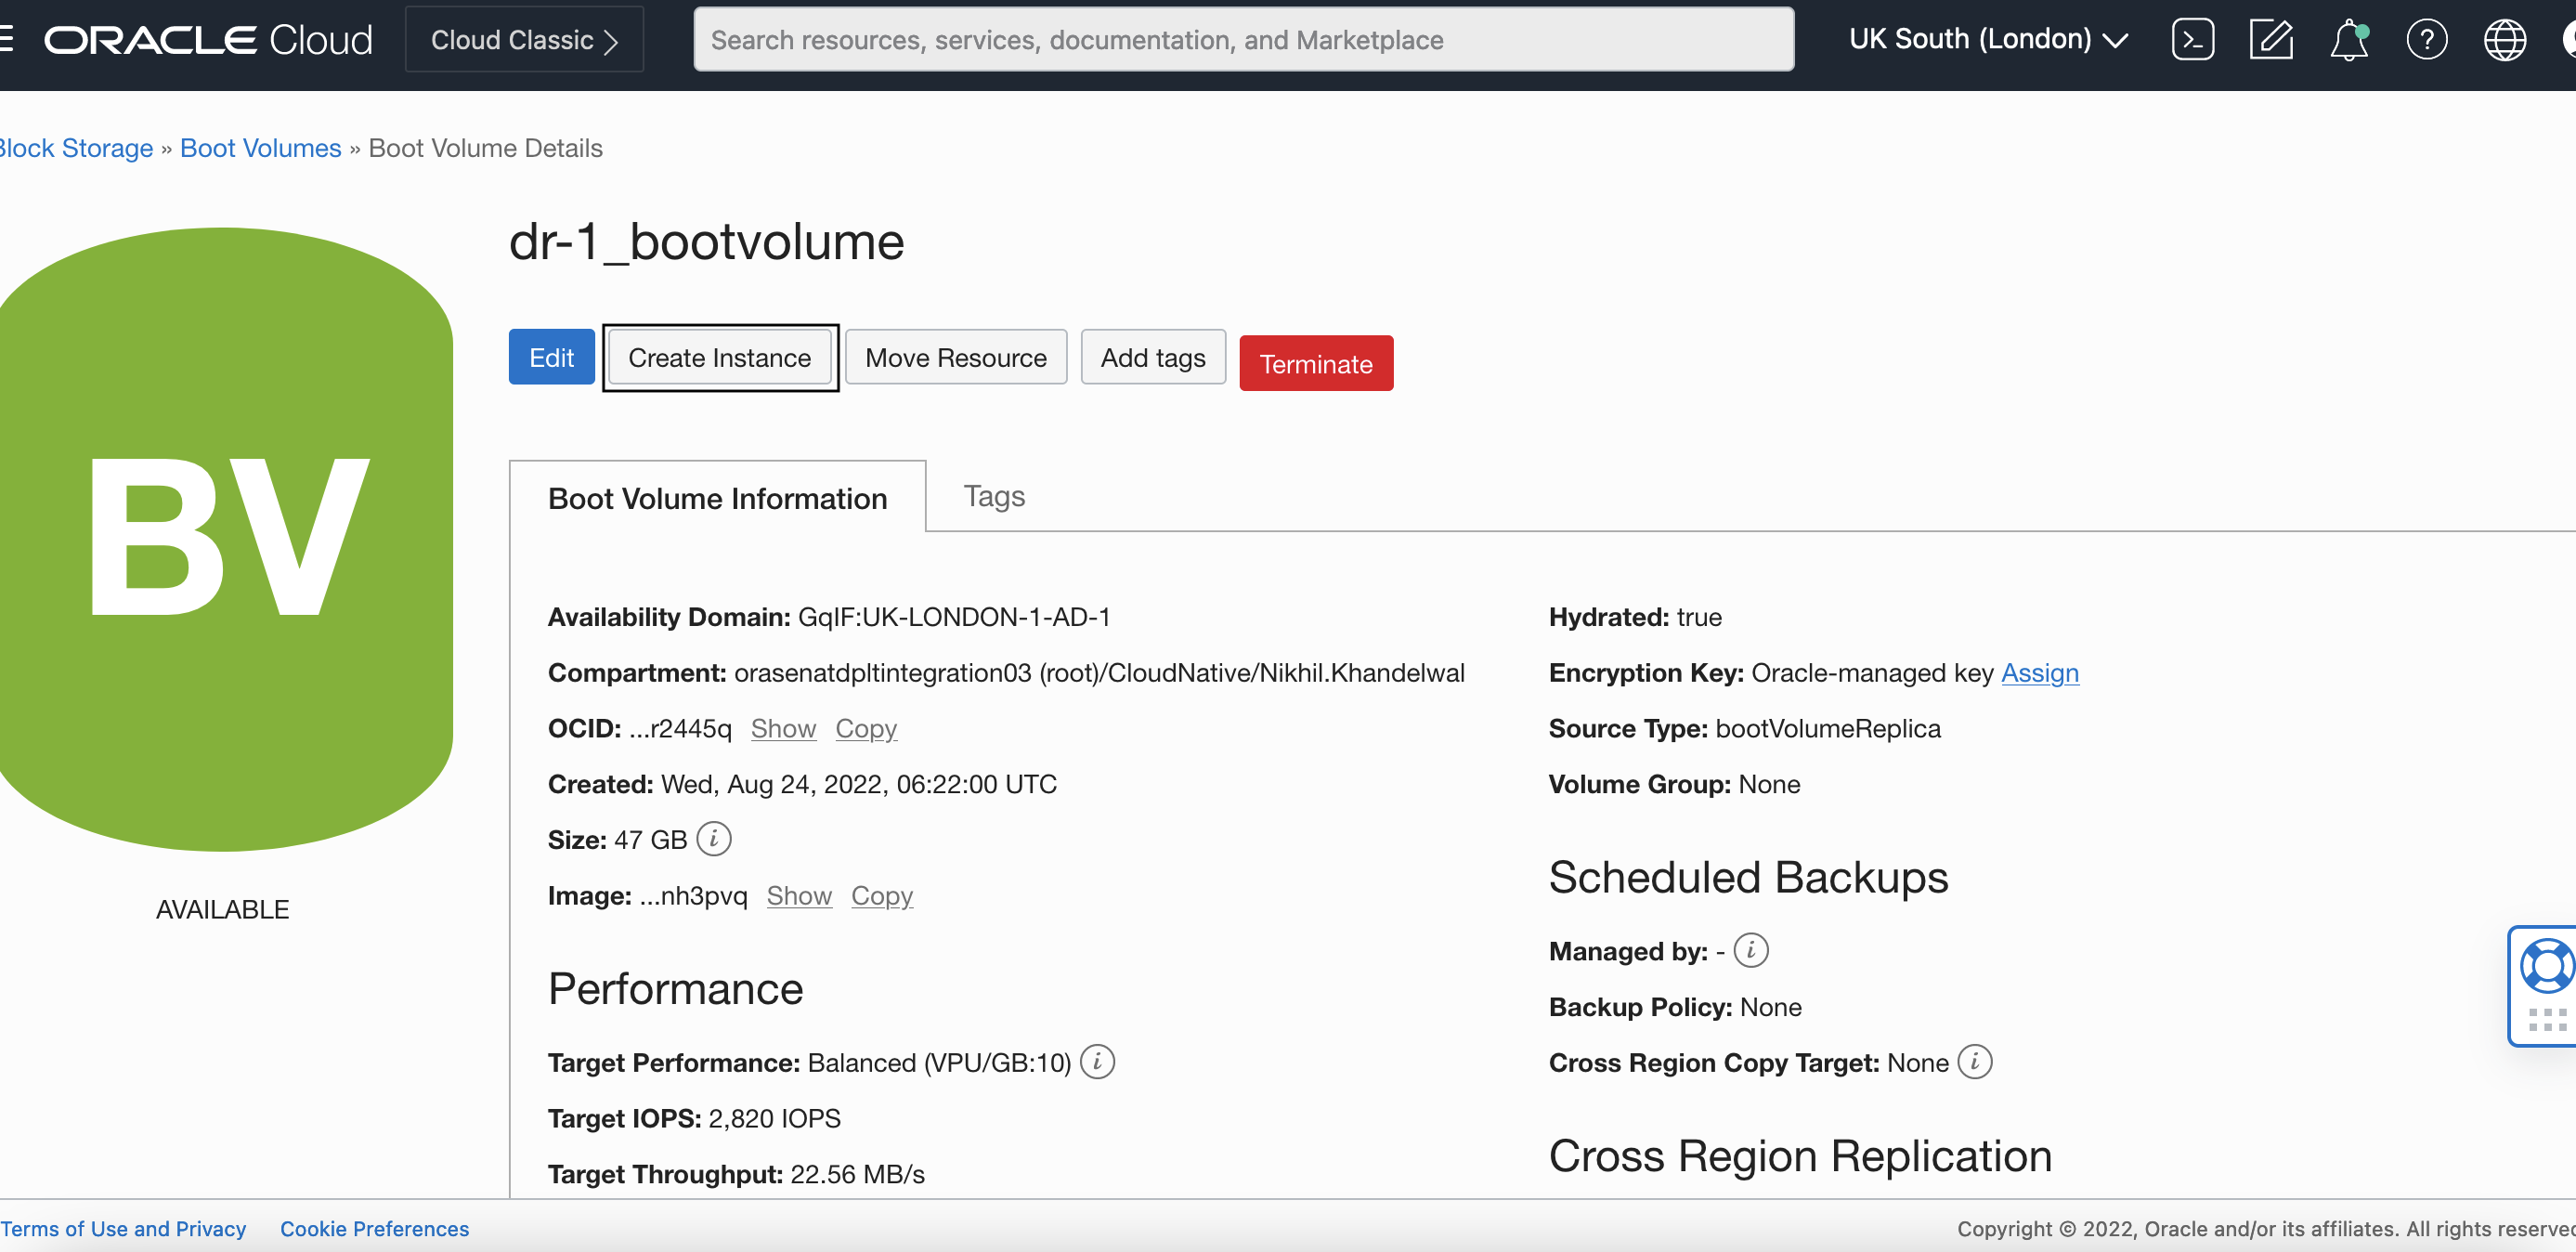View Target Performance info icon
Screen dimensions: 2576x1252
1097,1062
